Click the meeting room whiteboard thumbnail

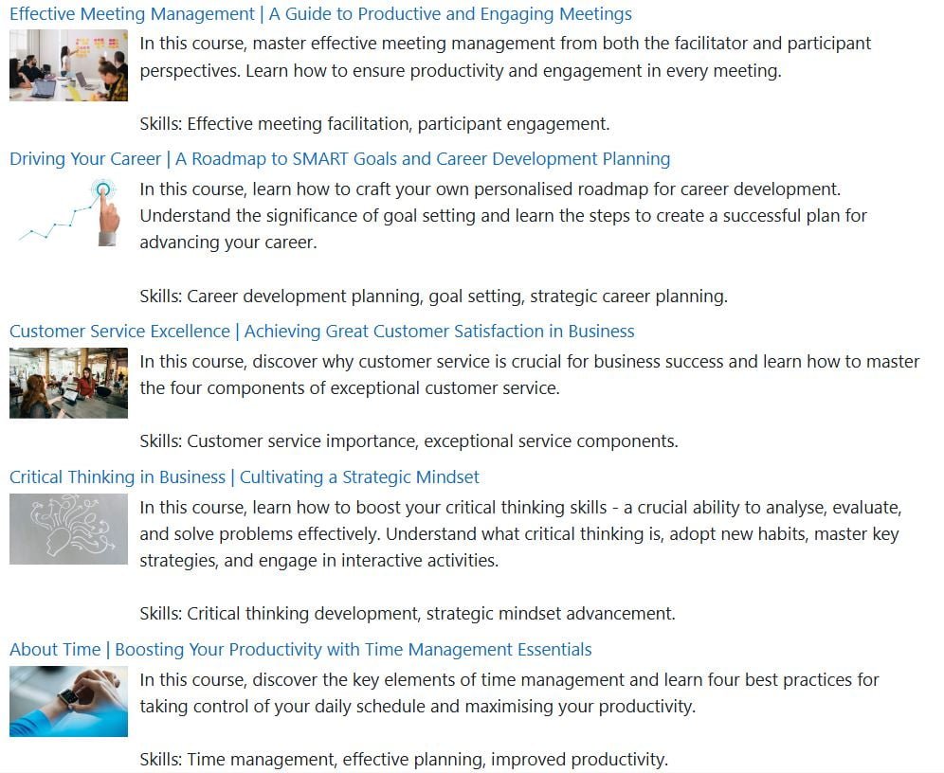tap(68, 65)
